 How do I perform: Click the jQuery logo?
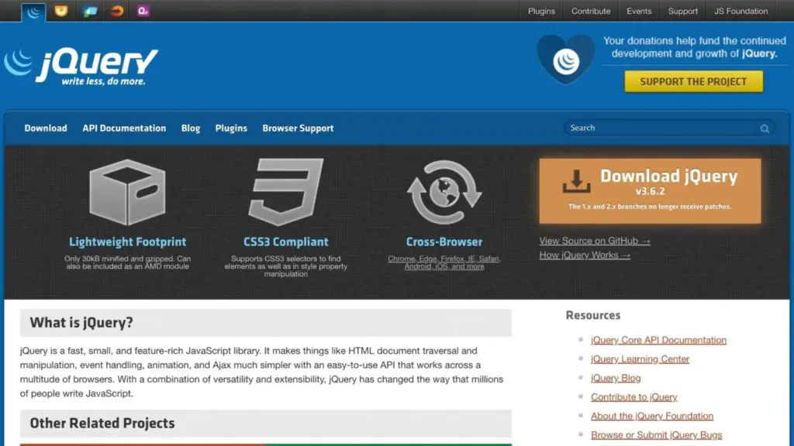(x=81, y=67)
